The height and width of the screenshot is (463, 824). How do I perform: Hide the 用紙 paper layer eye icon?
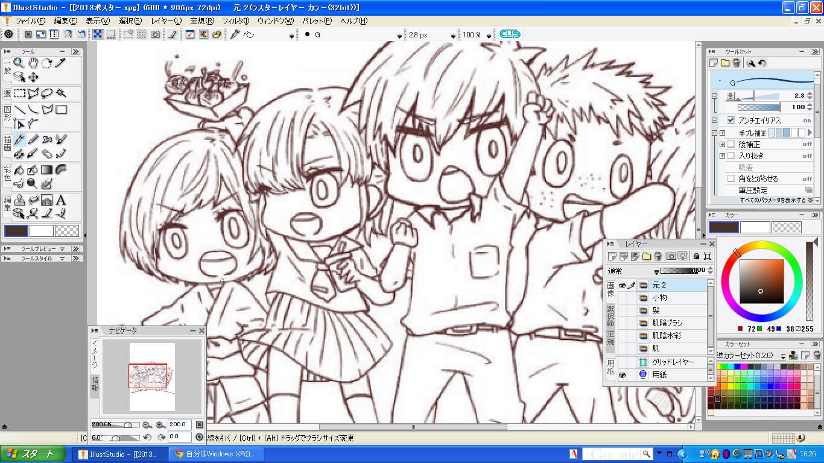pos(621,375)
